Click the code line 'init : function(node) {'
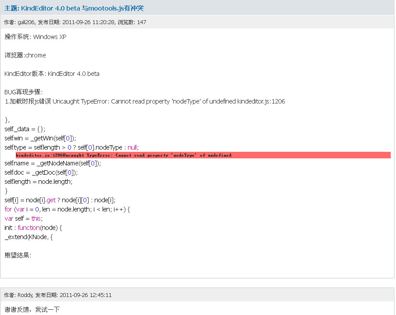This screenshot has width=396, height=315. [x=33, y=228]
